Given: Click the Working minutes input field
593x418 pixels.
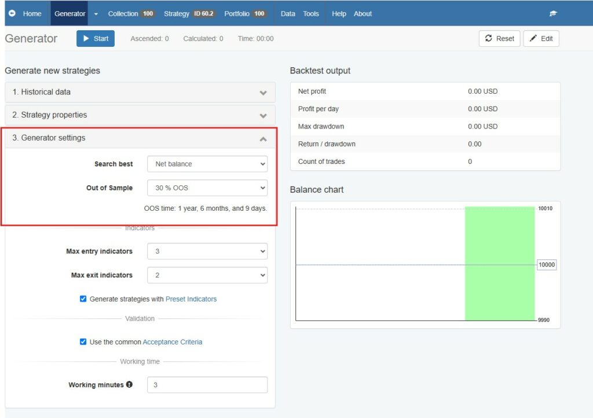Looking at the screenshot, I should [207, 385].
